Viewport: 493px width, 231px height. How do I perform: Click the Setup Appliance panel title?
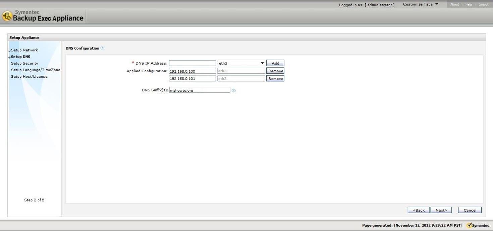[24, 37]
